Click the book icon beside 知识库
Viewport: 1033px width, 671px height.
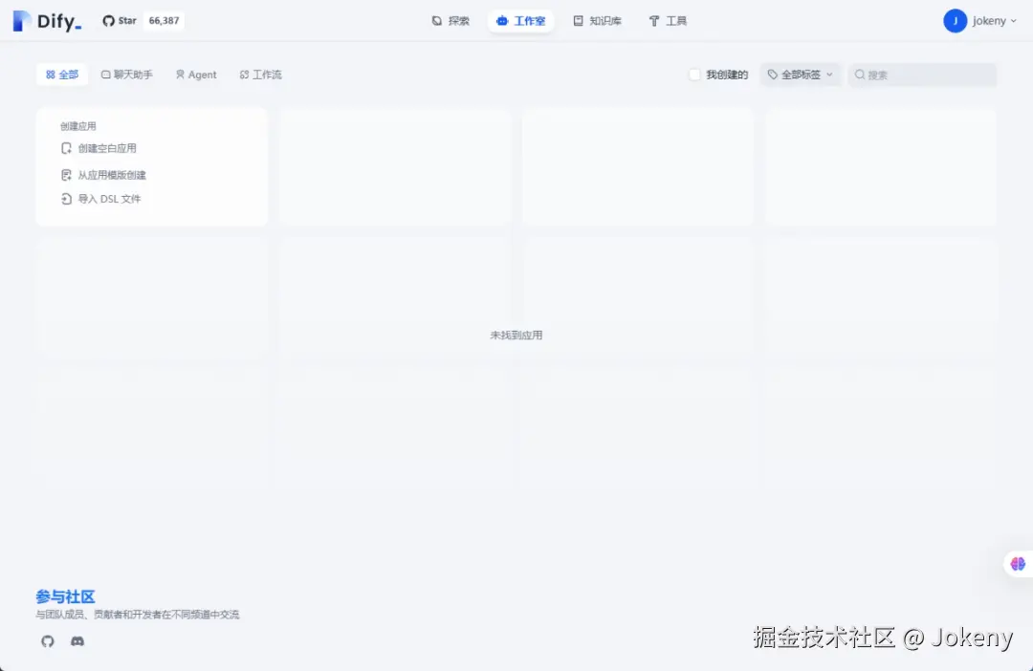pyautogui.click(x=578, y=21)
